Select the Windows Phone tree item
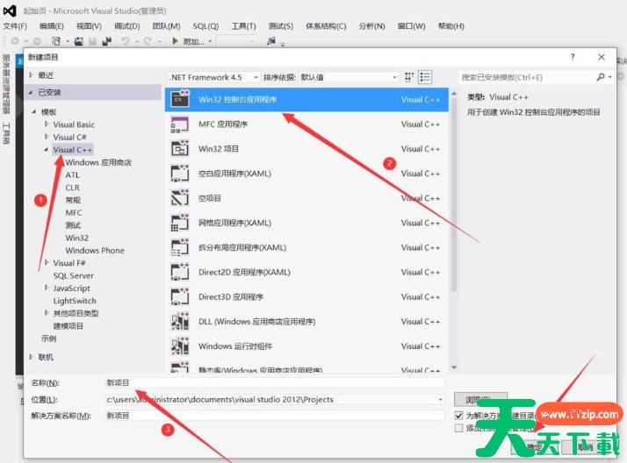Screen dimensions: 627x463 pyautogui.click(x=95, y=250)
